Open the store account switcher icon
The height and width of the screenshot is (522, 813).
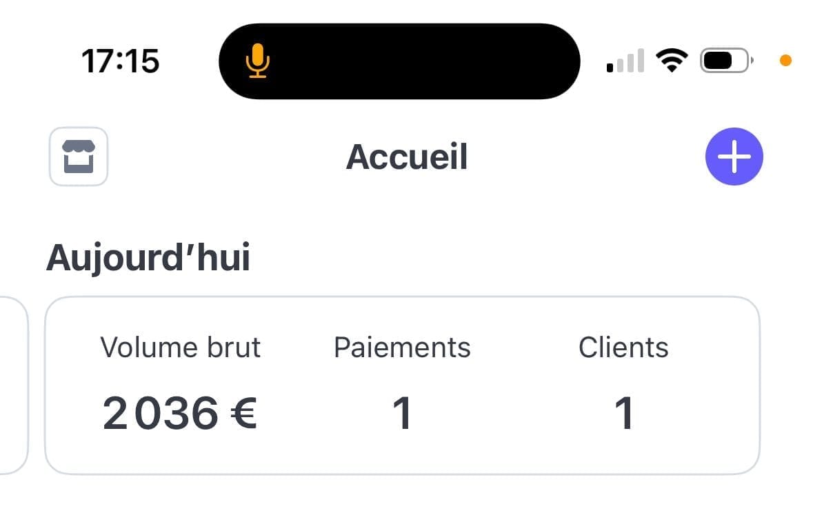(79, 156)
